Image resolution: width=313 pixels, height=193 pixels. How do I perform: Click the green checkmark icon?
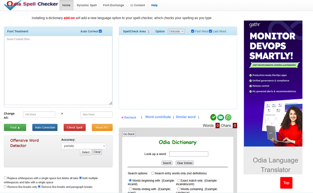(x=213, y=117)
